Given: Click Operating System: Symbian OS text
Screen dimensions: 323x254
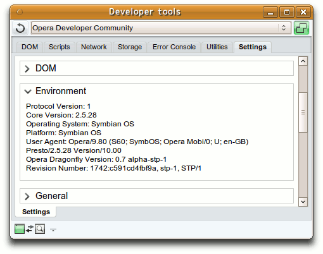Looking at the screenshot, I should coord(80,124).
